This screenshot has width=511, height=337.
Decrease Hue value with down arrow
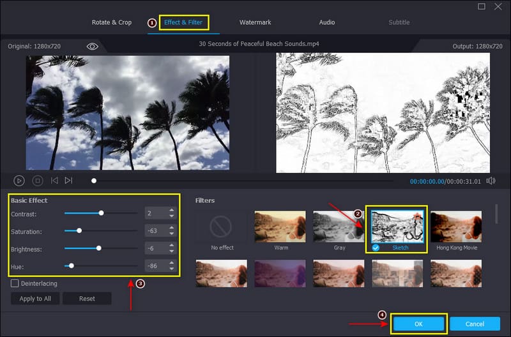[171, 268]
